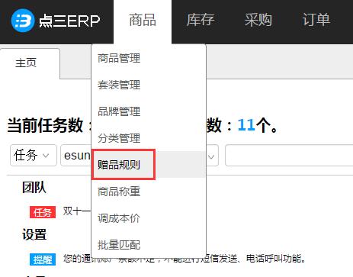Click the blue 11 count number
This screenshot has width=353, height=277.
point(246,125)
